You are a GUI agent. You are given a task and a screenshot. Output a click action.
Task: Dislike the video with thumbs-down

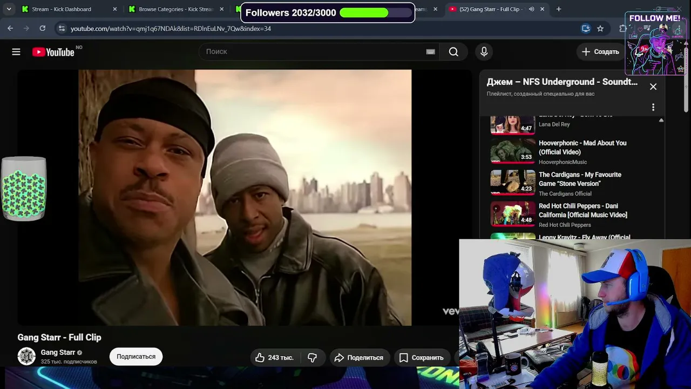(312, 358)
